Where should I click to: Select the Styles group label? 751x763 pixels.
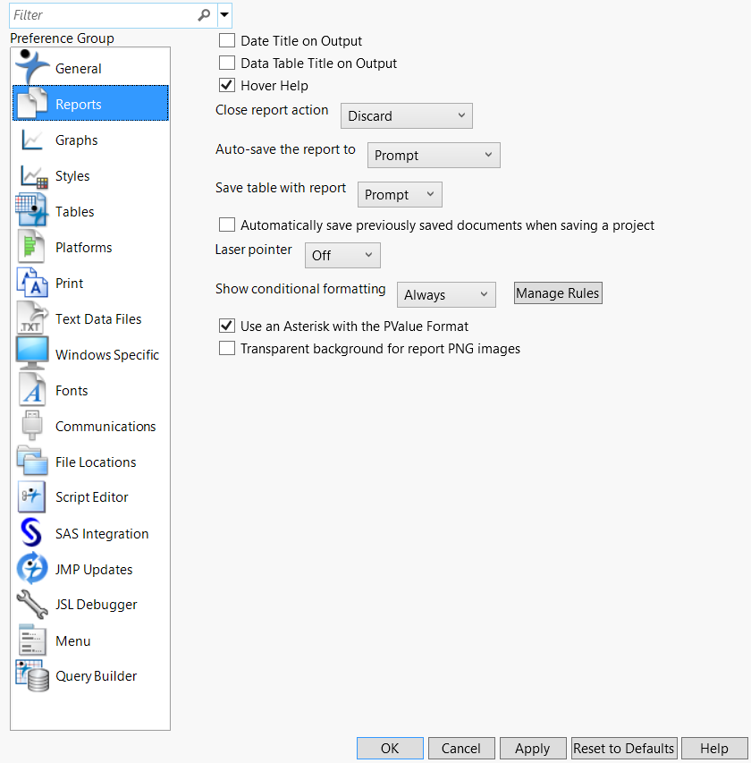[72, 176]
